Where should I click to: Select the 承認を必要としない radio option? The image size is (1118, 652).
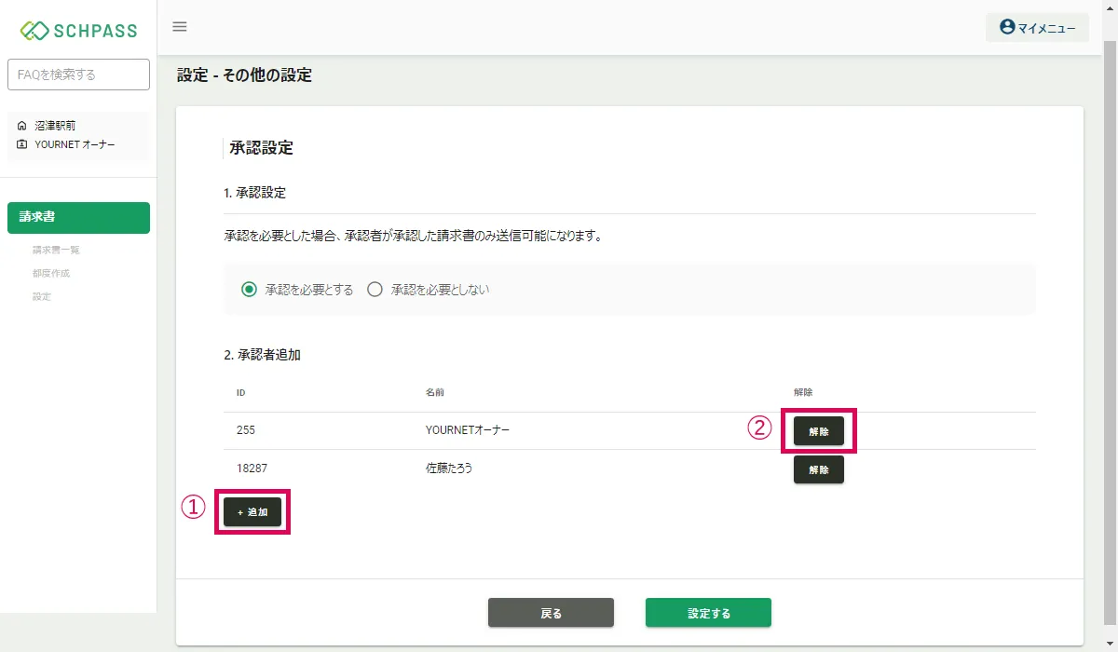[x=375, y=290]
